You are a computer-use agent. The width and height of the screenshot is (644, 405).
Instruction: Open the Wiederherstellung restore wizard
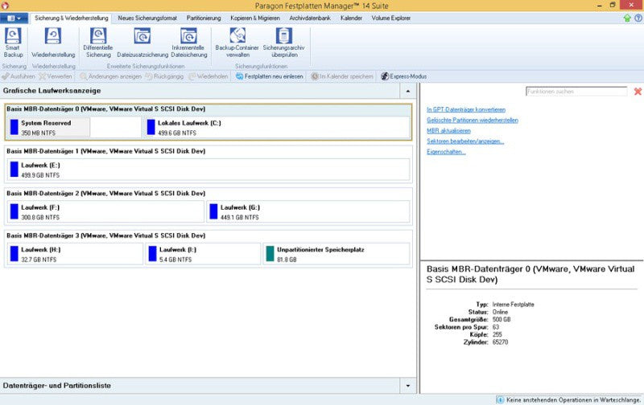click(53, 42)
